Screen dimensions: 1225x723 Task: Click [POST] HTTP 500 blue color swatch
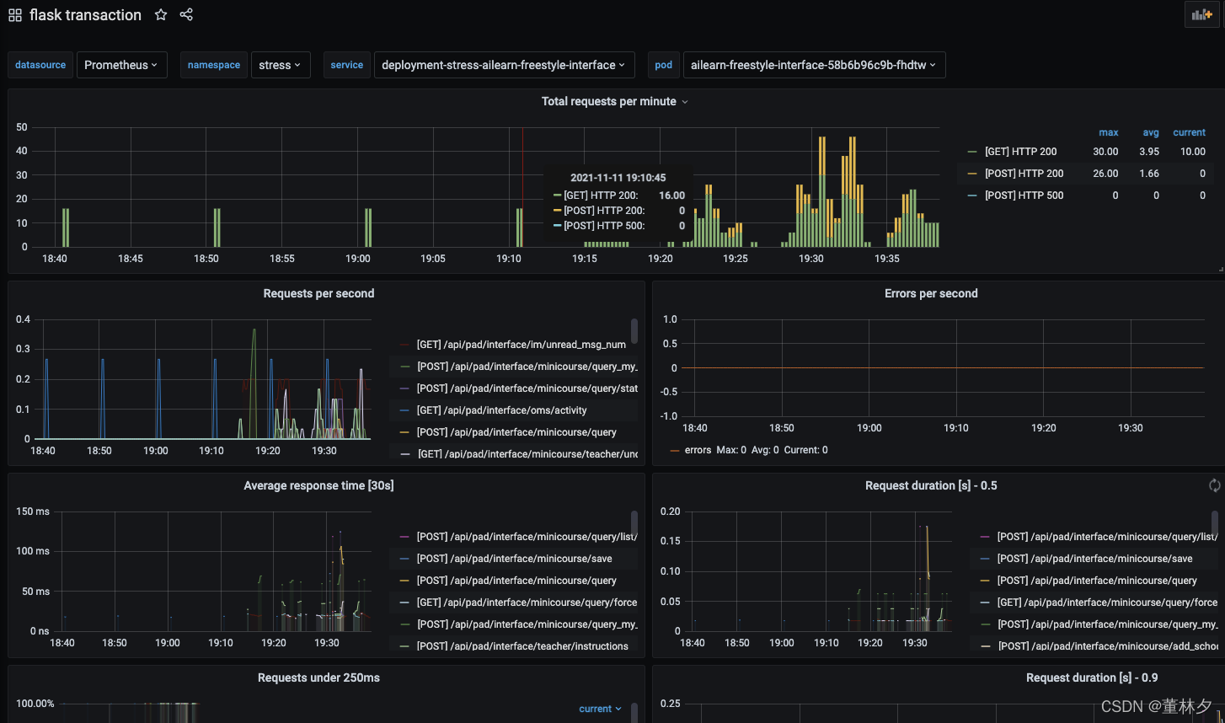(972, 195)
